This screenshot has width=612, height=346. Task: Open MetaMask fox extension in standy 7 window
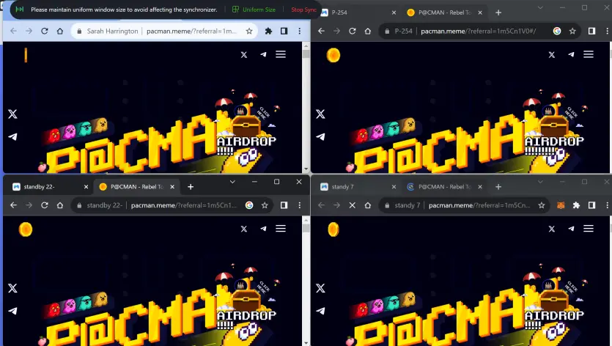tap(561, 205)
